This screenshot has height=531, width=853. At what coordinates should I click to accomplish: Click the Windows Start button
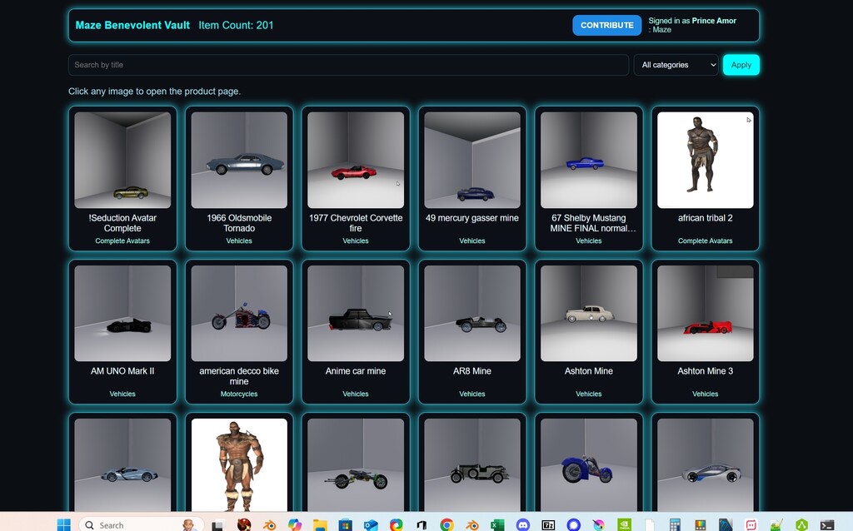[63, 525]
